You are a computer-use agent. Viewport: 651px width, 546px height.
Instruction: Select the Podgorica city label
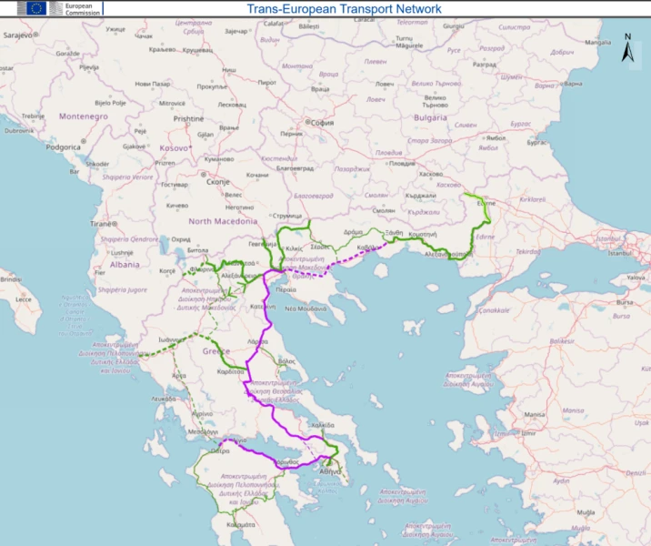pos(63,147)
